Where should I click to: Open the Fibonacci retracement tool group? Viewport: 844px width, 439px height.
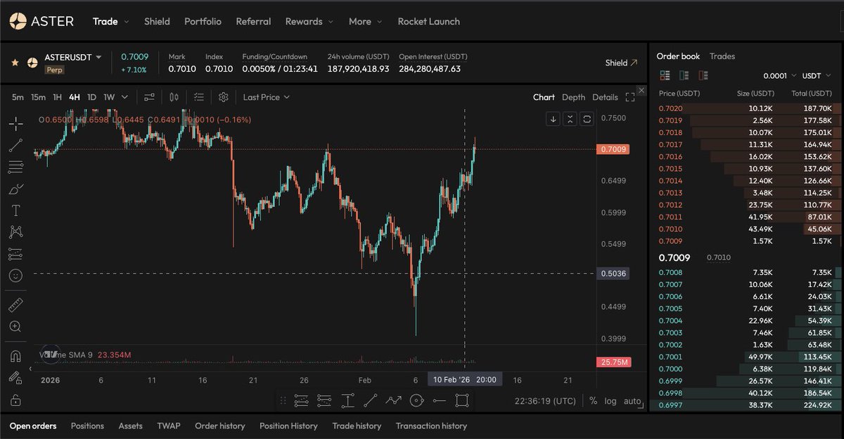click(x=15, y=167)
